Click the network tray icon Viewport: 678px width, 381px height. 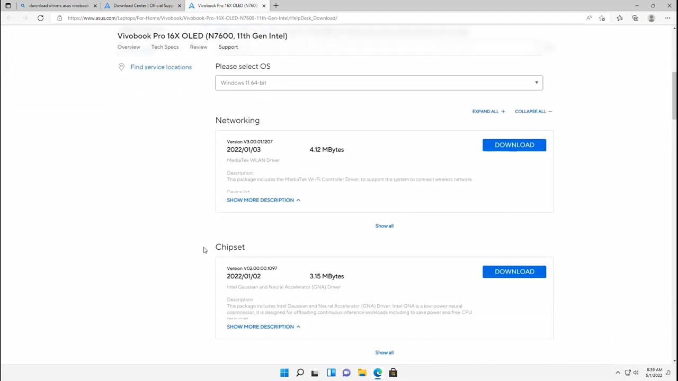(x=628, y=373)
